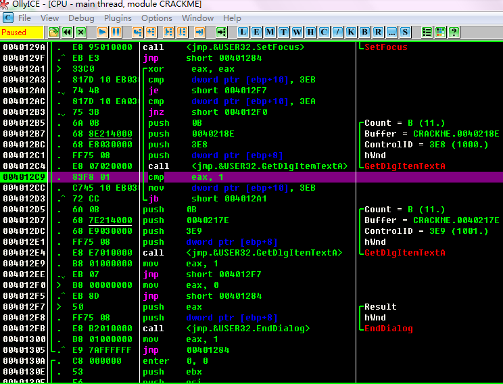Viewport: 503px width, 384px height.
Task: Select the 'push 0040218E' instruction
Action: coord(191,134)
